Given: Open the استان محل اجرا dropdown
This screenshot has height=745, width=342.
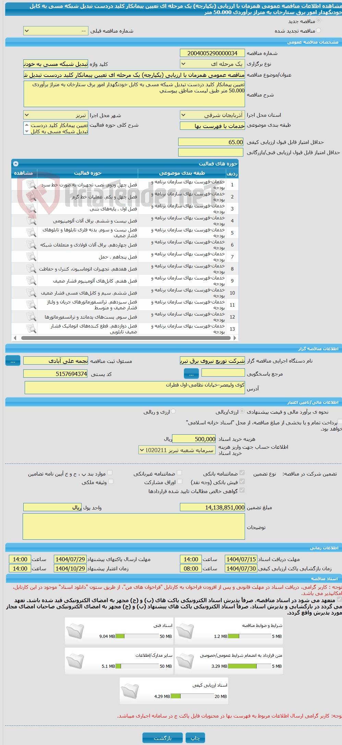Looking at the screenshot, I should point(212,115).
